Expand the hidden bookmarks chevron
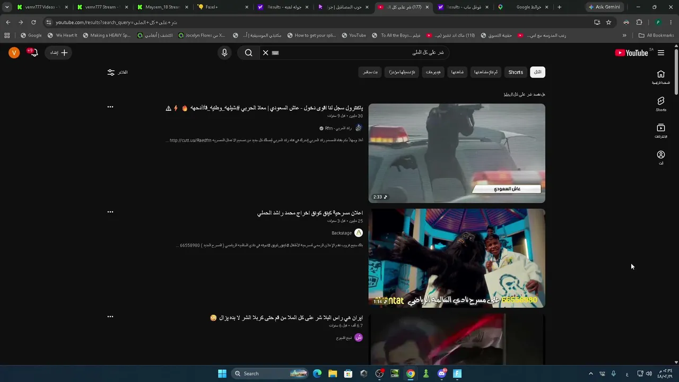The height and width of the screenshot is (382, 679). click(x=624, y=36)
